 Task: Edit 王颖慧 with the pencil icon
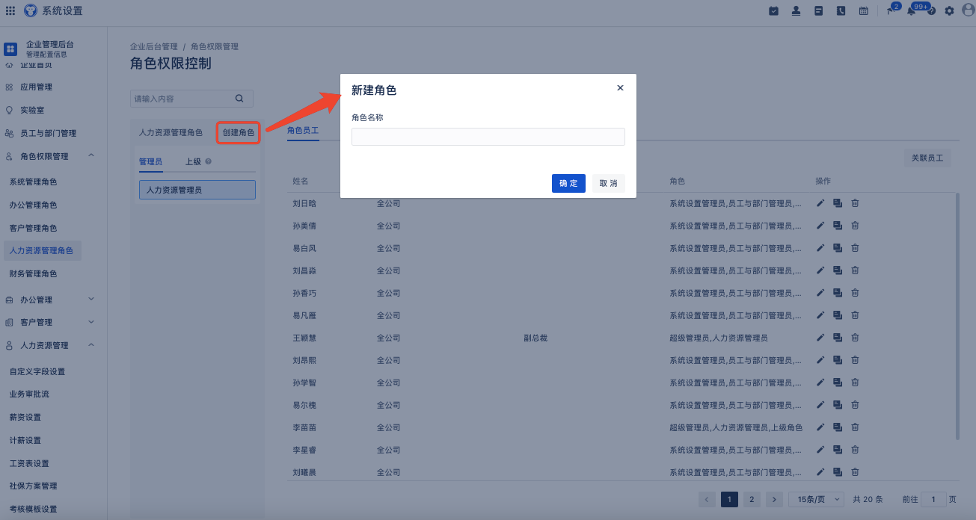(x=820, y=338)
